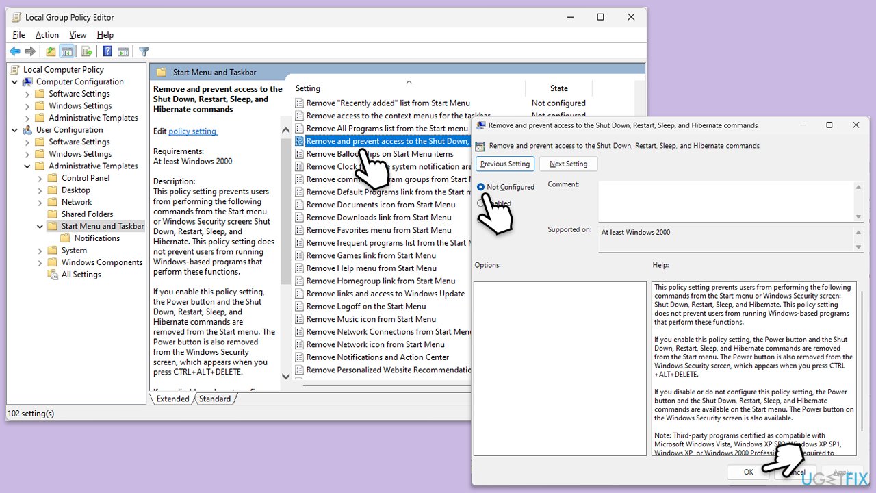Switch to the Extended tab
Image resolution: width=876 pixels, height=493 pixels.
tap(172, 399)
